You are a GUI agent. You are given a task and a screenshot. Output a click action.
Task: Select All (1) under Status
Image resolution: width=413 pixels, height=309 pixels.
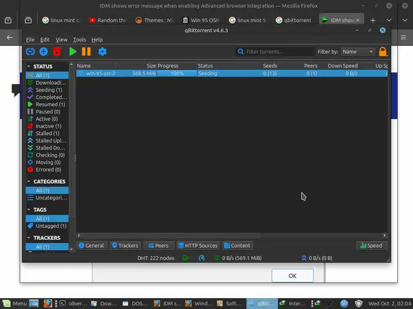coord(47,75)
